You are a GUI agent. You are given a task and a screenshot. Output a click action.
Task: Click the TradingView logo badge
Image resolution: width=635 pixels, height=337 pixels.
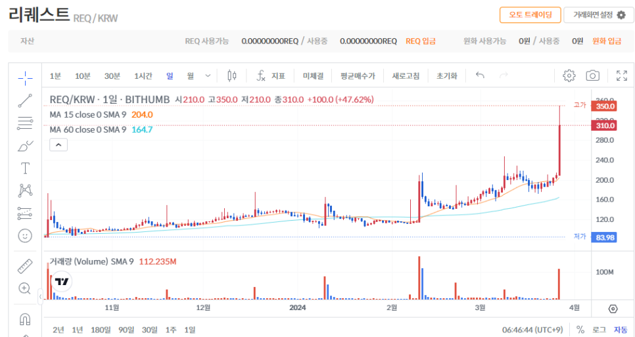pos(62,282)
